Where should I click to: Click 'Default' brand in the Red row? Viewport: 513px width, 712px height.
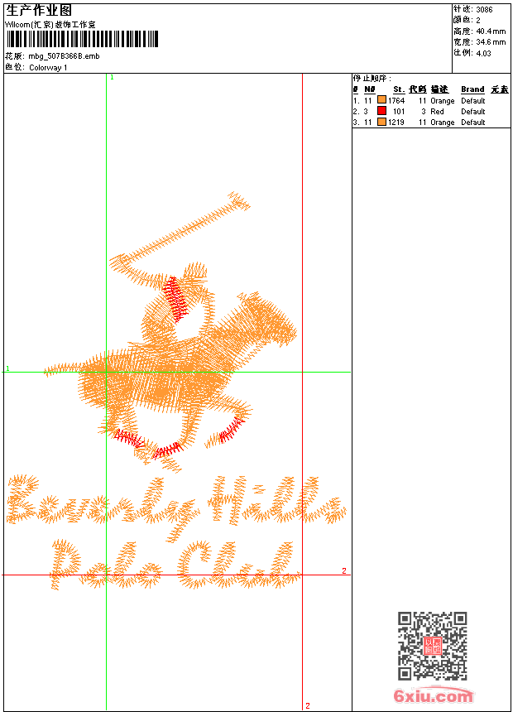473,111
